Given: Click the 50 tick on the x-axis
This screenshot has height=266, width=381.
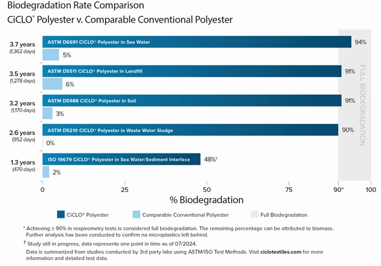Looking at the screenshot, I should pyautogui.click(x=207, y=189).
